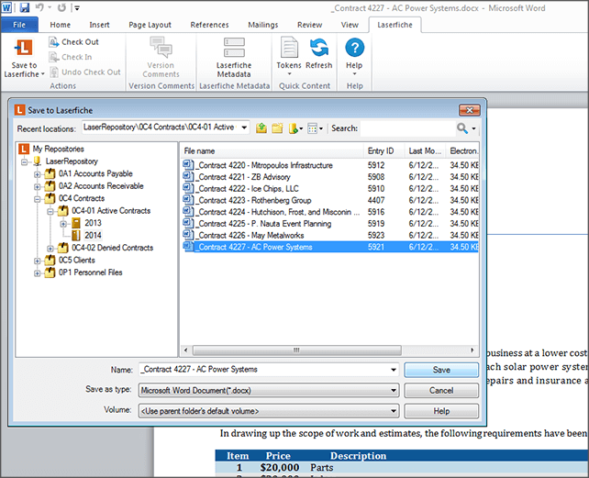Open the File tab
This screenshot has width=589, height=478.
pyautogui.click(x=19, y=25)
